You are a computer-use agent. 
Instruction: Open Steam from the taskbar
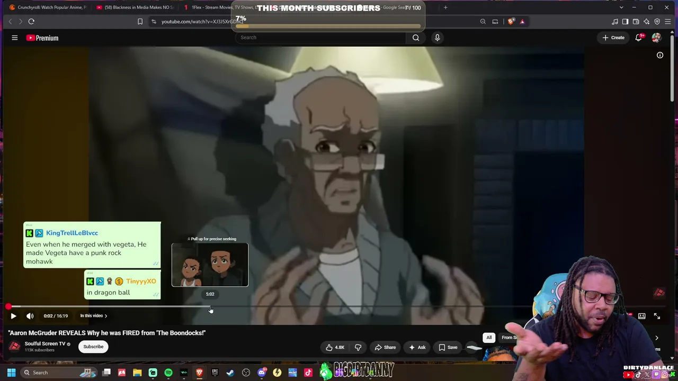(230, 373)
